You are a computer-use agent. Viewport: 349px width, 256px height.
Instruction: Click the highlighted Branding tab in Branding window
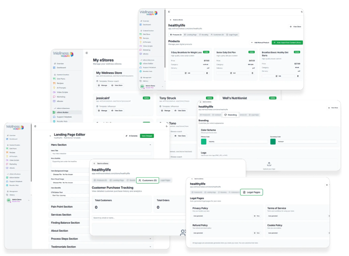[x=231, y=115]
